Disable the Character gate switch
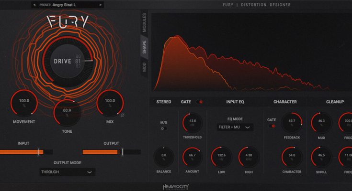Screen dimensions: 352x191 (273, 126)
